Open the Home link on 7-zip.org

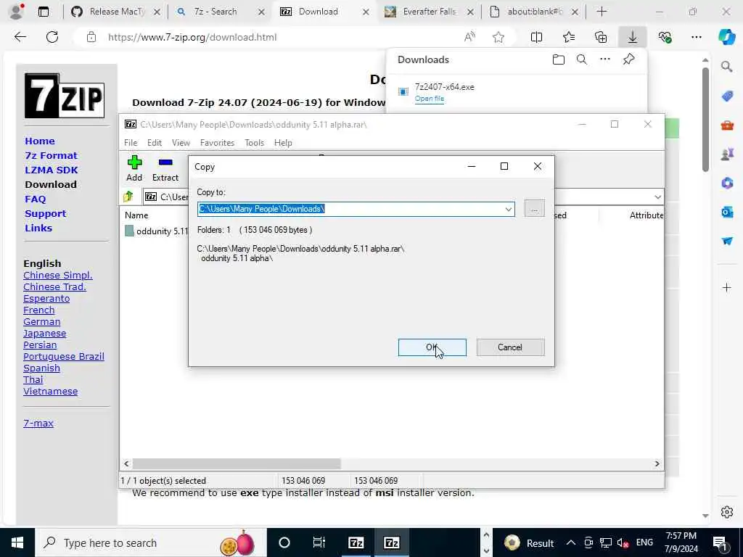pos(40,141)
